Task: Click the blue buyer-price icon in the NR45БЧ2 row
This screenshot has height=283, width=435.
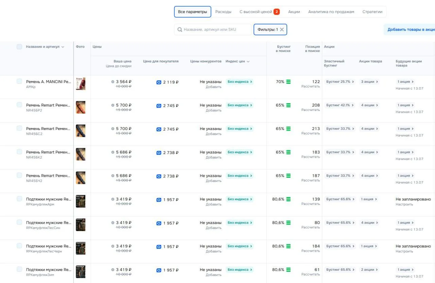Action: tap(159, 176)
